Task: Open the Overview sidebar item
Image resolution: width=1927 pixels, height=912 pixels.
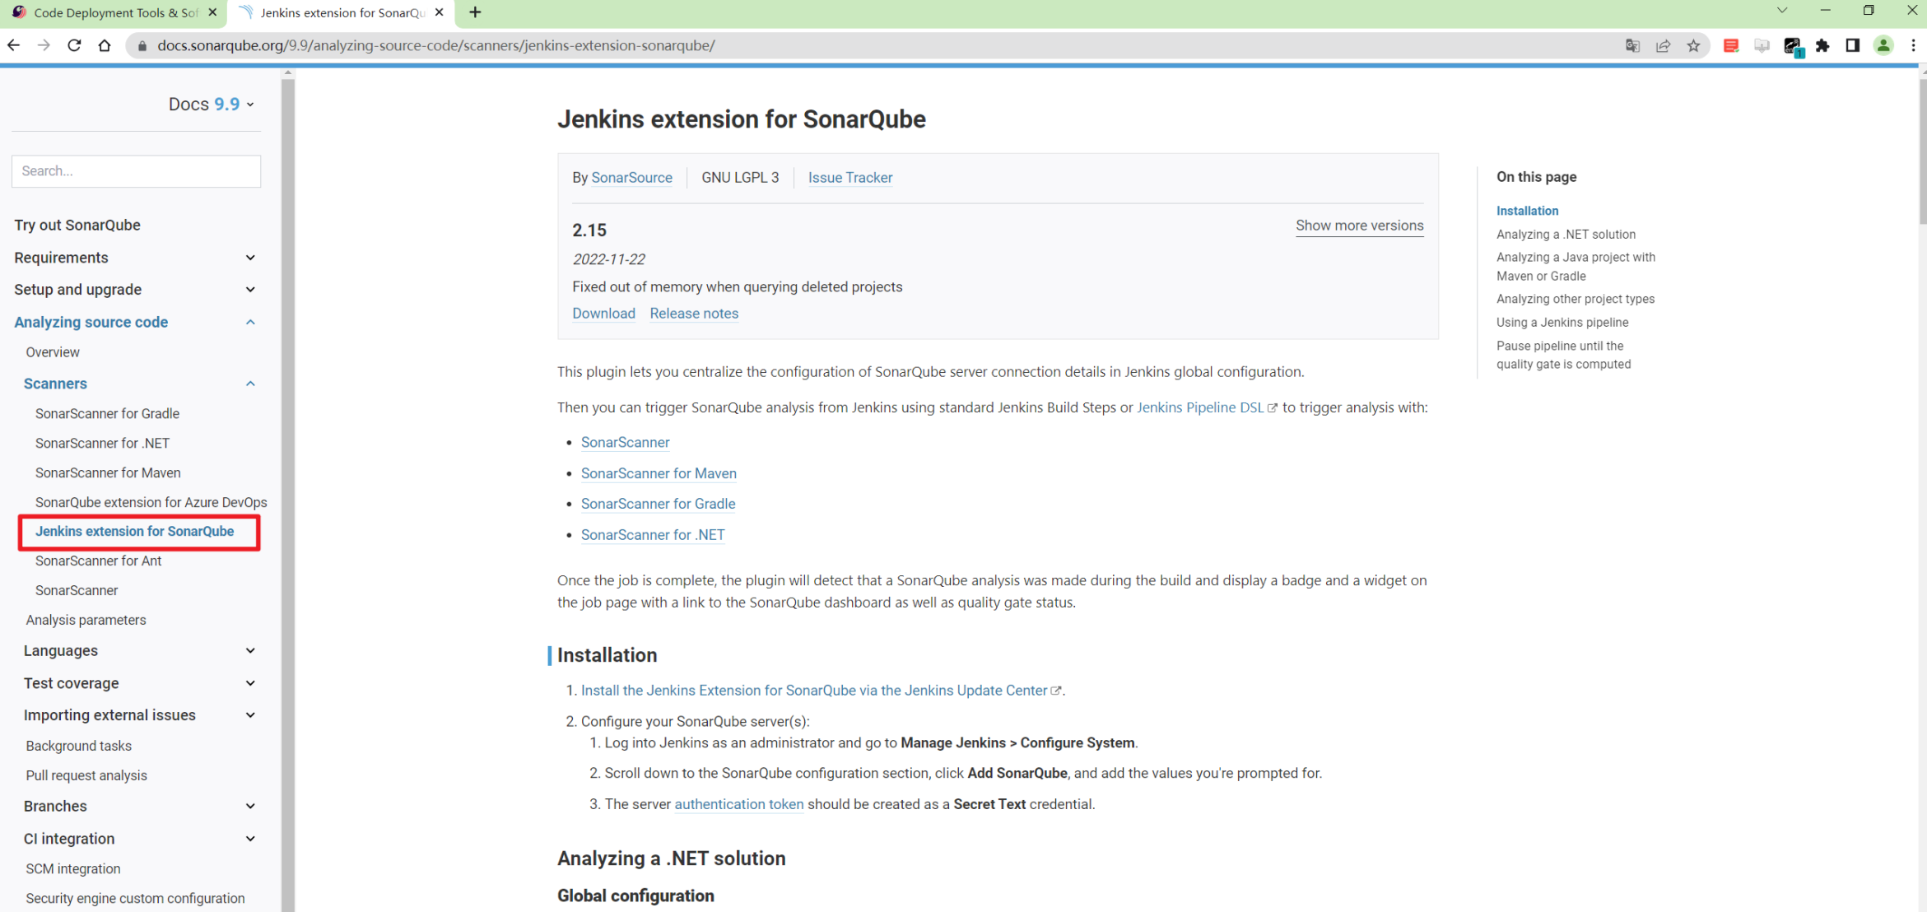Action: tap(53, 352)
